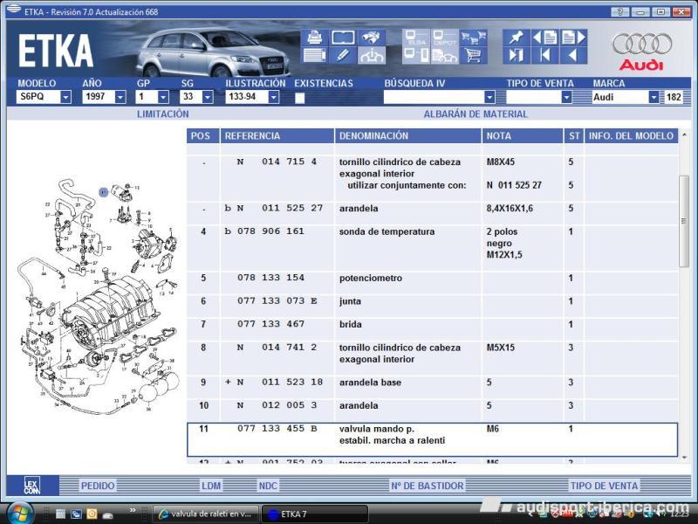This screenshot has width=698, height=524.
Task: Click the Switch Between Windows quick launch icon
Action: [76, 514]
